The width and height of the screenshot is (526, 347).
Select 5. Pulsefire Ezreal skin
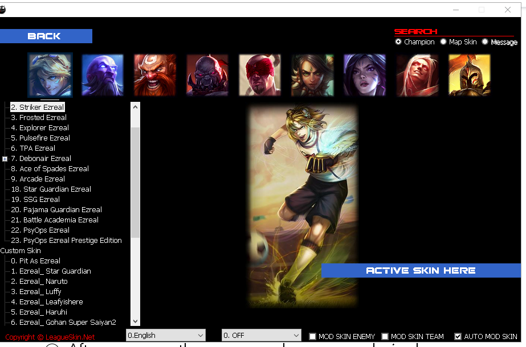(x=40, y=138)
